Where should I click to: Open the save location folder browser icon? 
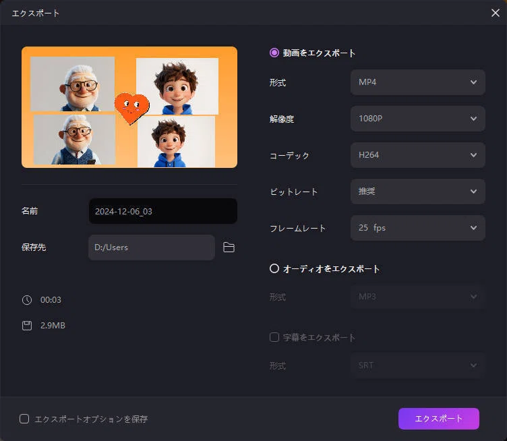(x=229, y=247)
